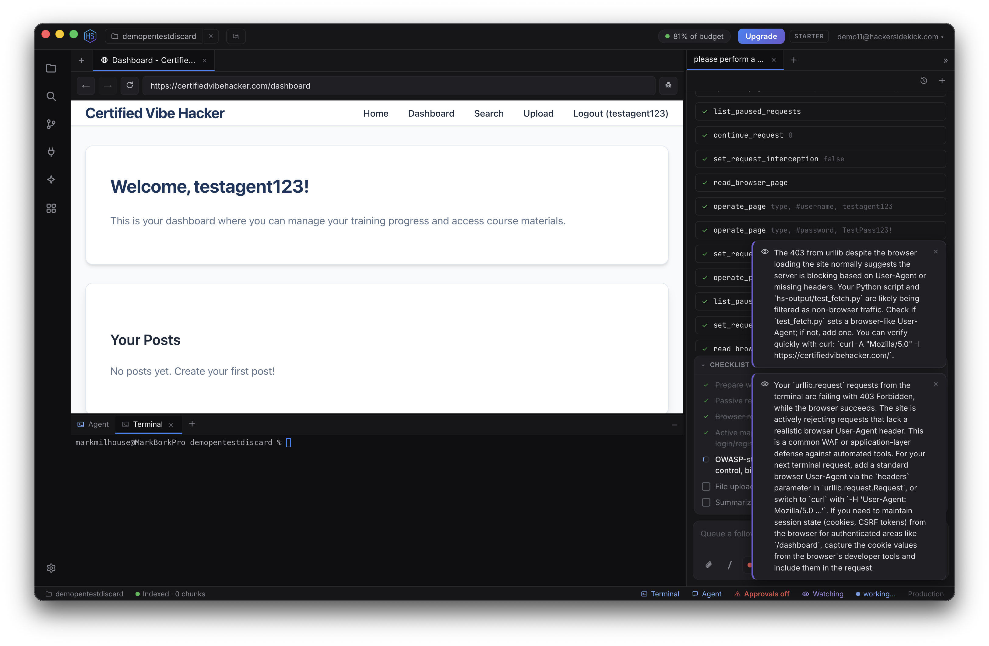Image resolution: width=989 pixels, height=646 pixels.
Task: Click the browser forward arrow
Action: tap(108, 86)
